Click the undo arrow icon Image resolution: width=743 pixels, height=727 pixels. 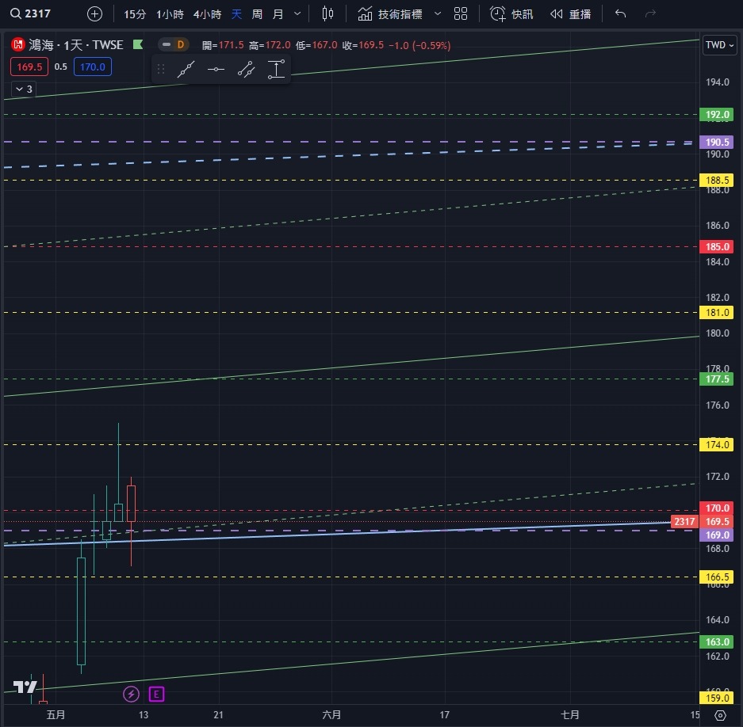620,14
